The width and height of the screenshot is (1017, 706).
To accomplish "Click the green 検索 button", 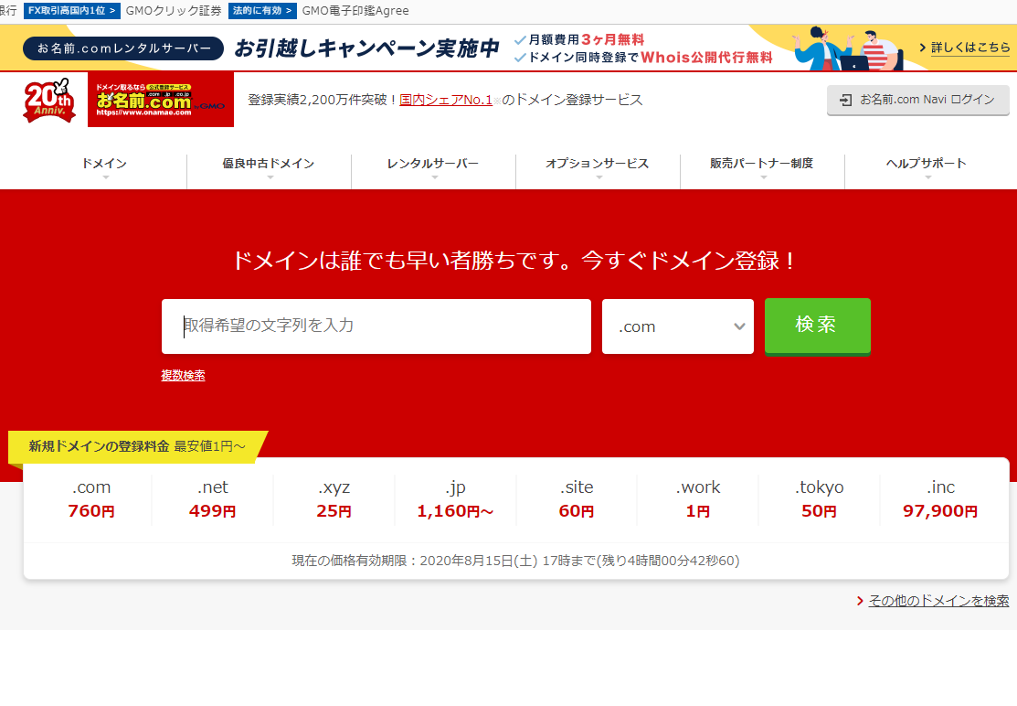I will [817, 326].
